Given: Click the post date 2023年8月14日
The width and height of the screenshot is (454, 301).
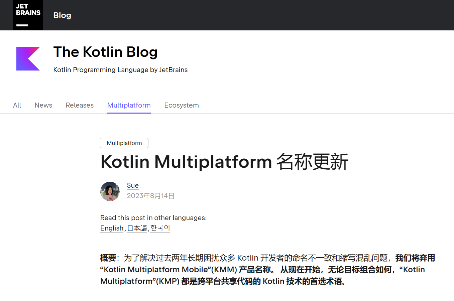Looking at the screenshot, I should coord(150,196).
